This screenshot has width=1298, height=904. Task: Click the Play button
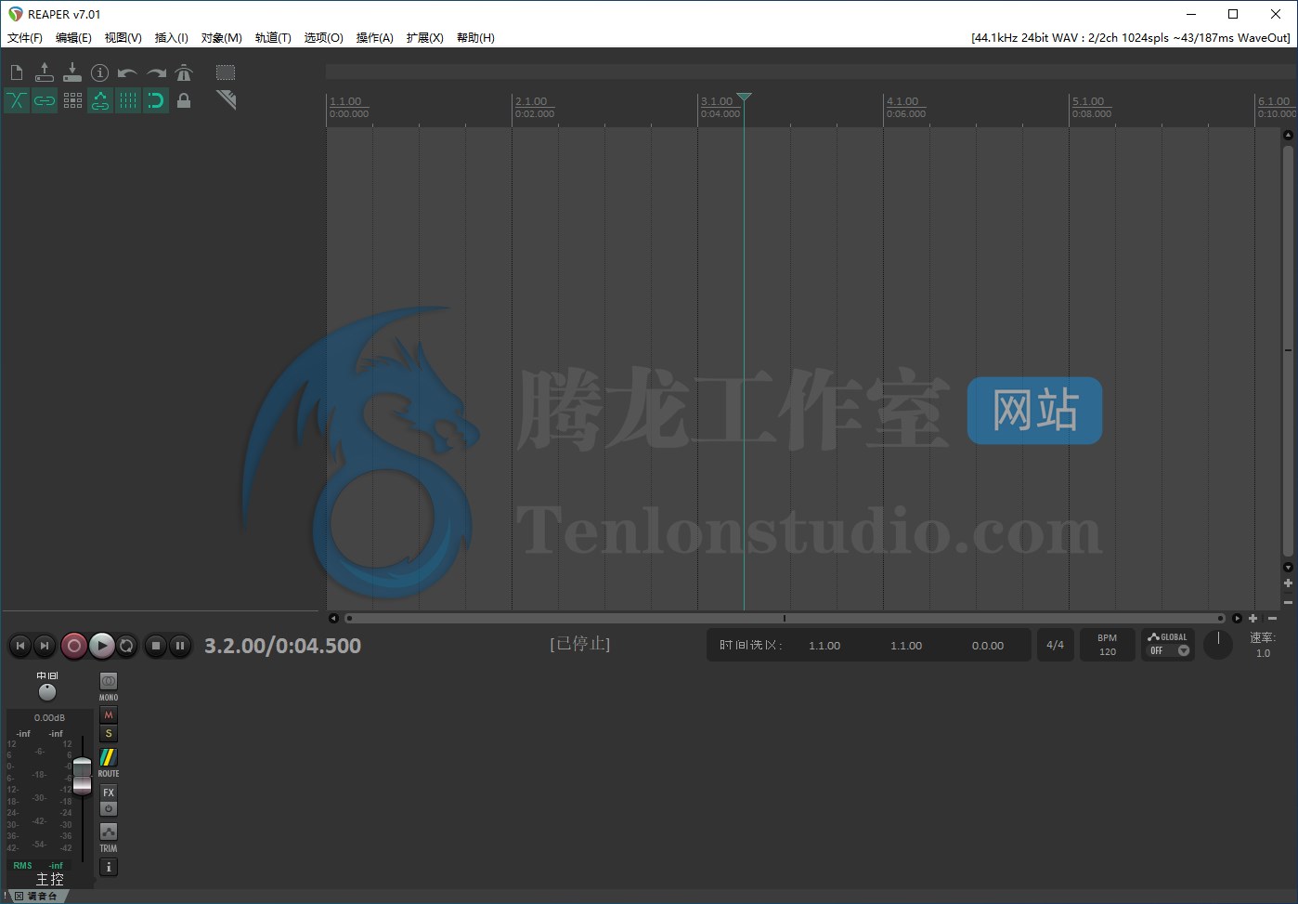point(102,645)
